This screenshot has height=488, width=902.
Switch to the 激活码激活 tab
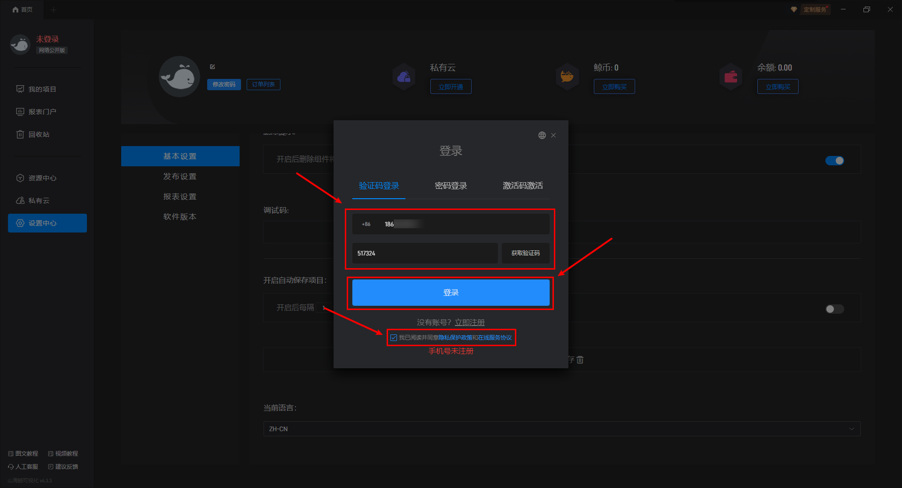point(523,186)
